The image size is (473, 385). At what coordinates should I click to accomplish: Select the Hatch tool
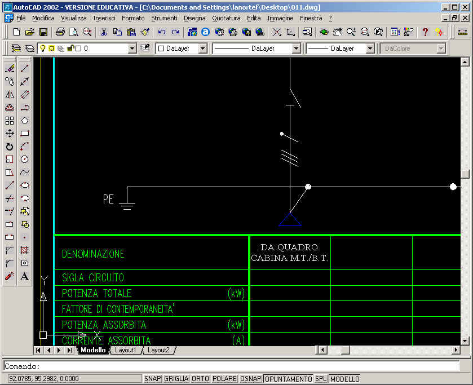[x=25, y=250]
